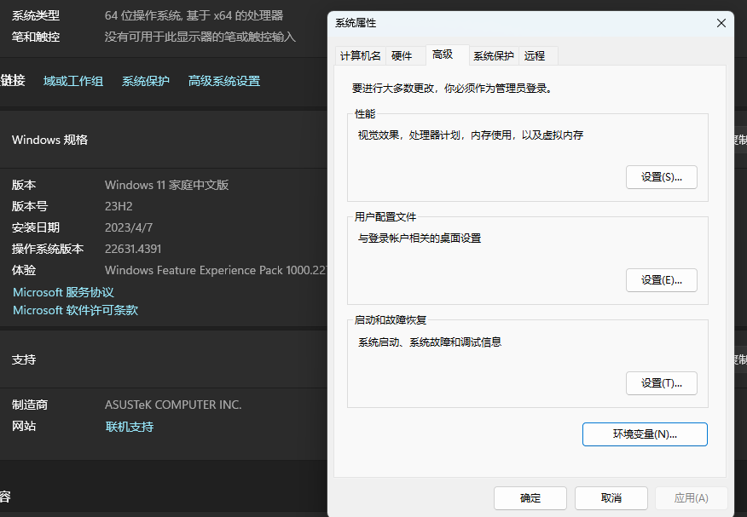Image resolution: width=747 pixels, height=517 pixels.
Task: Open the 高级系统设置 link
Action: [224, 82]
